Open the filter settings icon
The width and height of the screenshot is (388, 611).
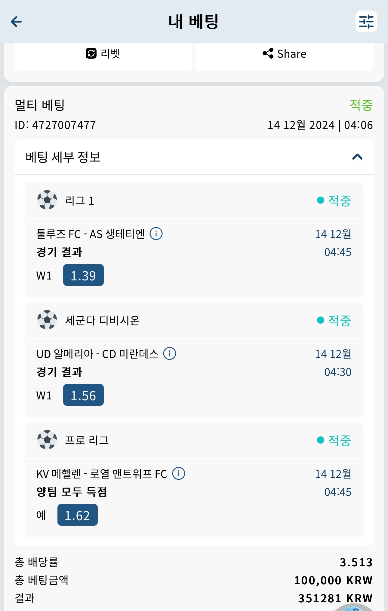click(x=366, y=22)
